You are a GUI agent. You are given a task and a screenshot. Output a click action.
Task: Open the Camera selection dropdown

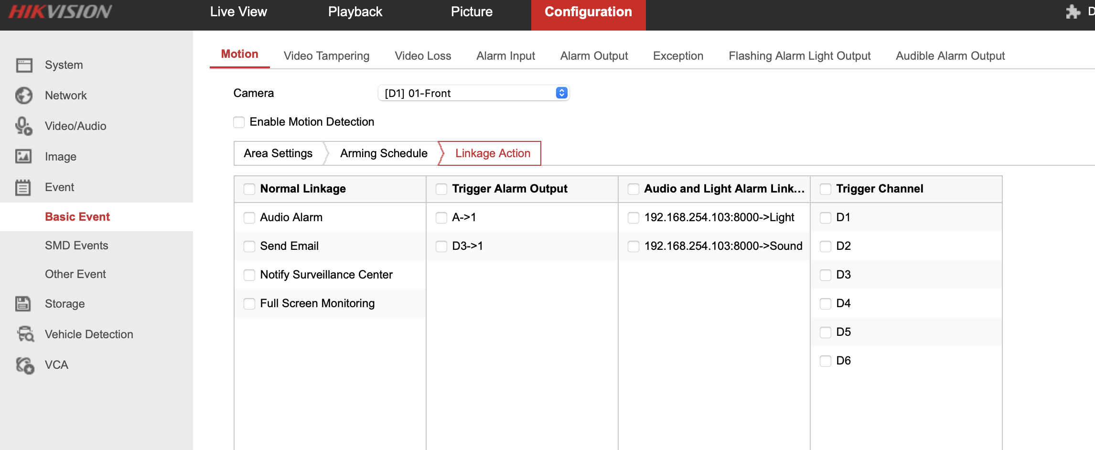tap(473, 93)
